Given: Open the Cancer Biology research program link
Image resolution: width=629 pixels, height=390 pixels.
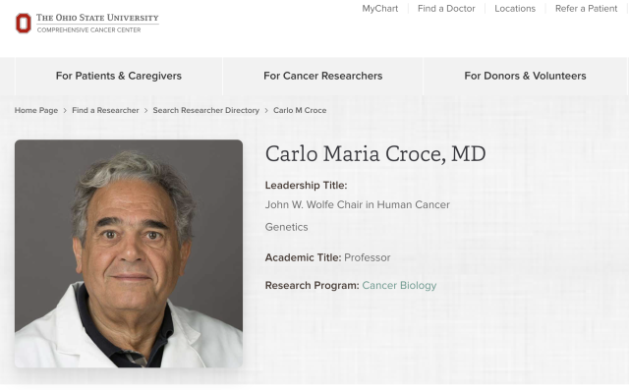Looking at the screenshot, I should click(399, 286).
